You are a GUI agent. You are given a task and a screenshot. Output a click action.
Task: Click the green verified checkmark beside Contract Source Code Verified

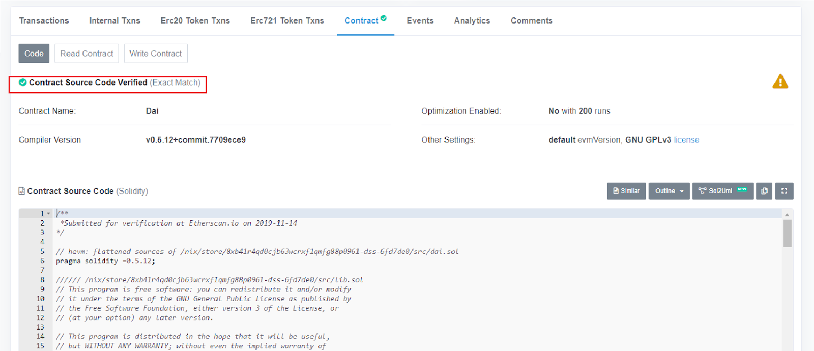pos(22,82)
